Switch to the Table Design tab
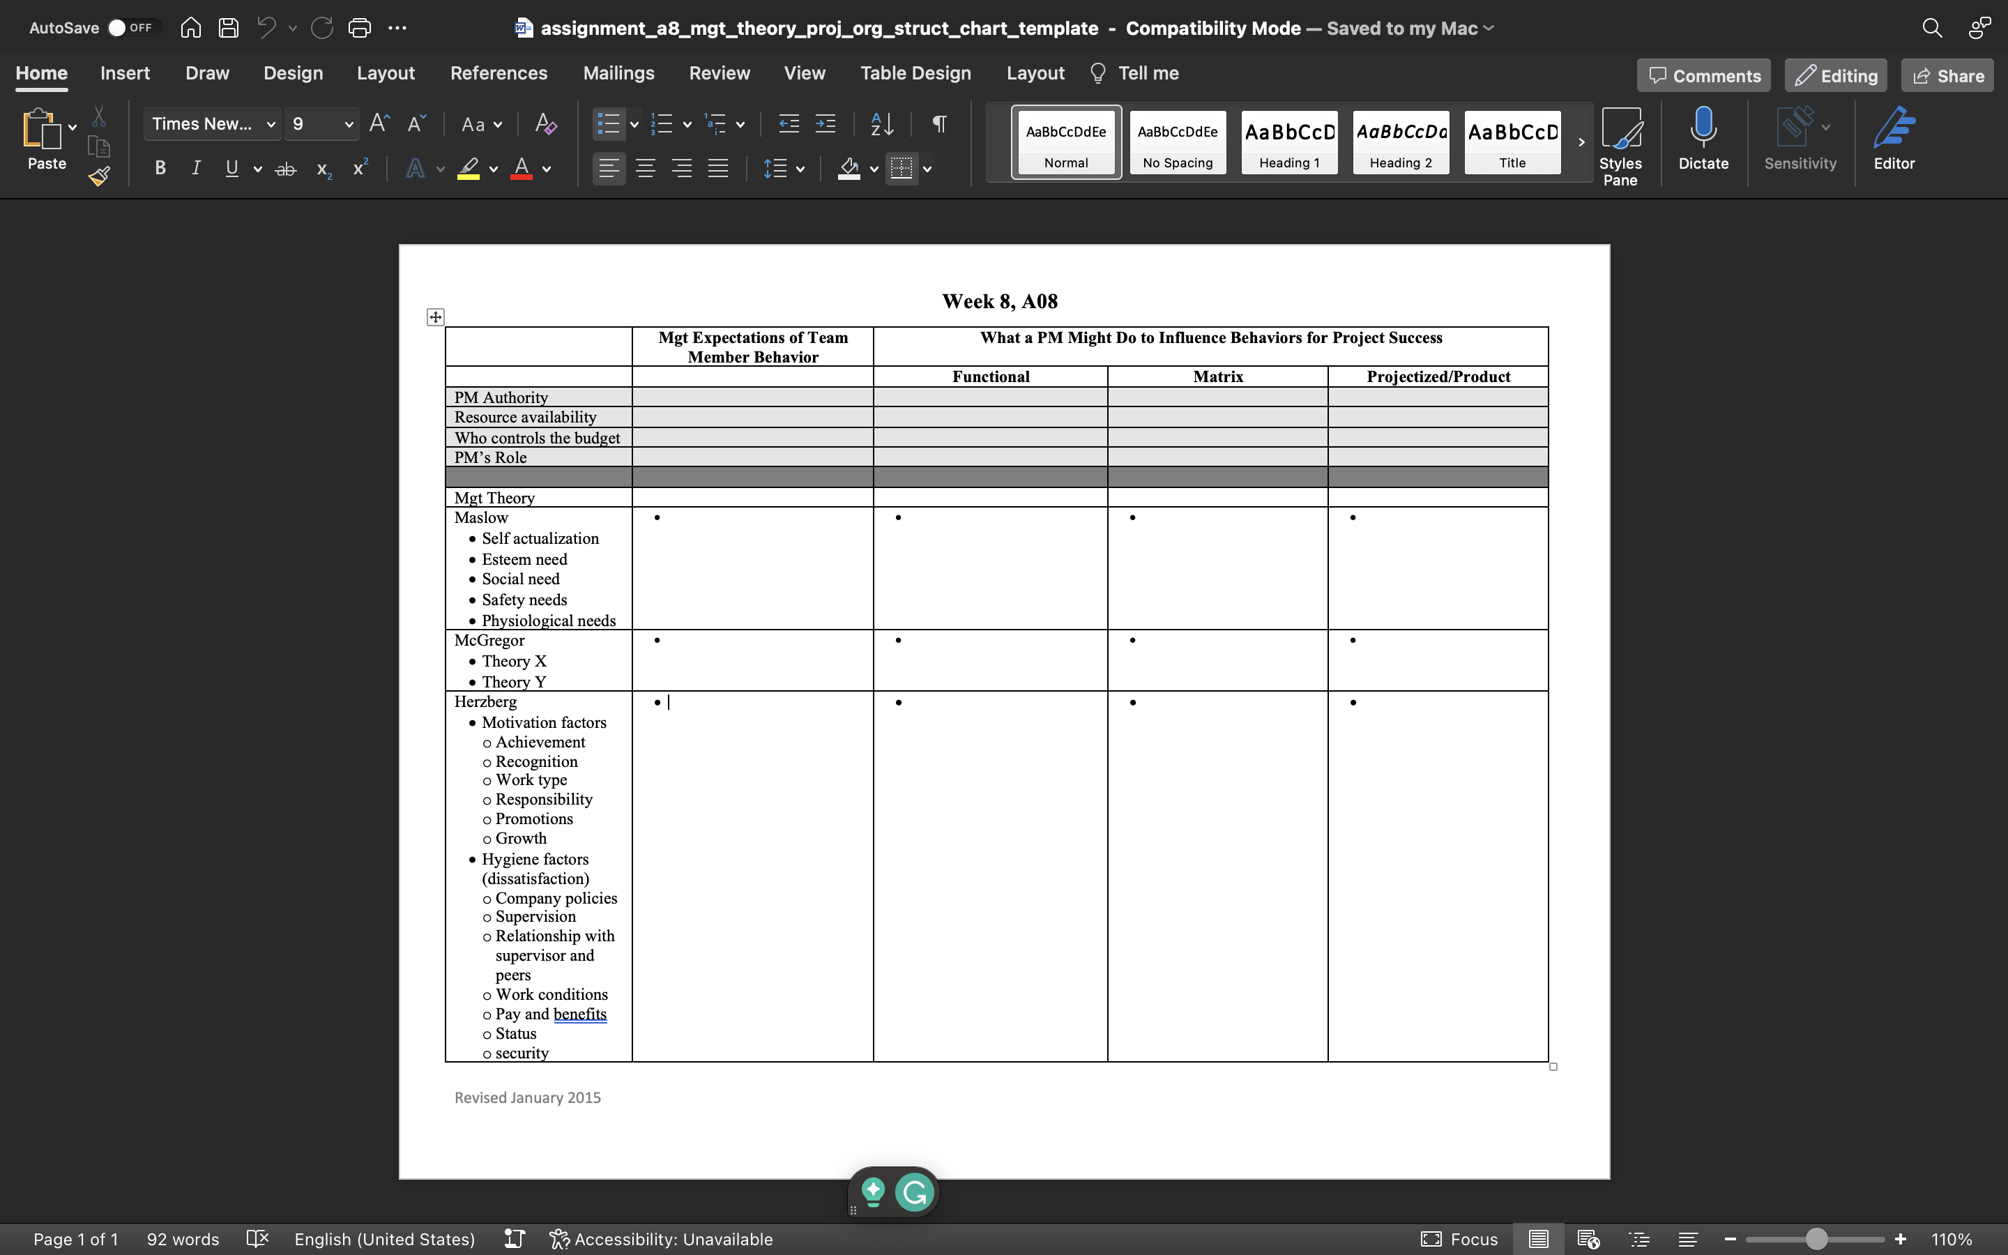 [x=915, y=73]
